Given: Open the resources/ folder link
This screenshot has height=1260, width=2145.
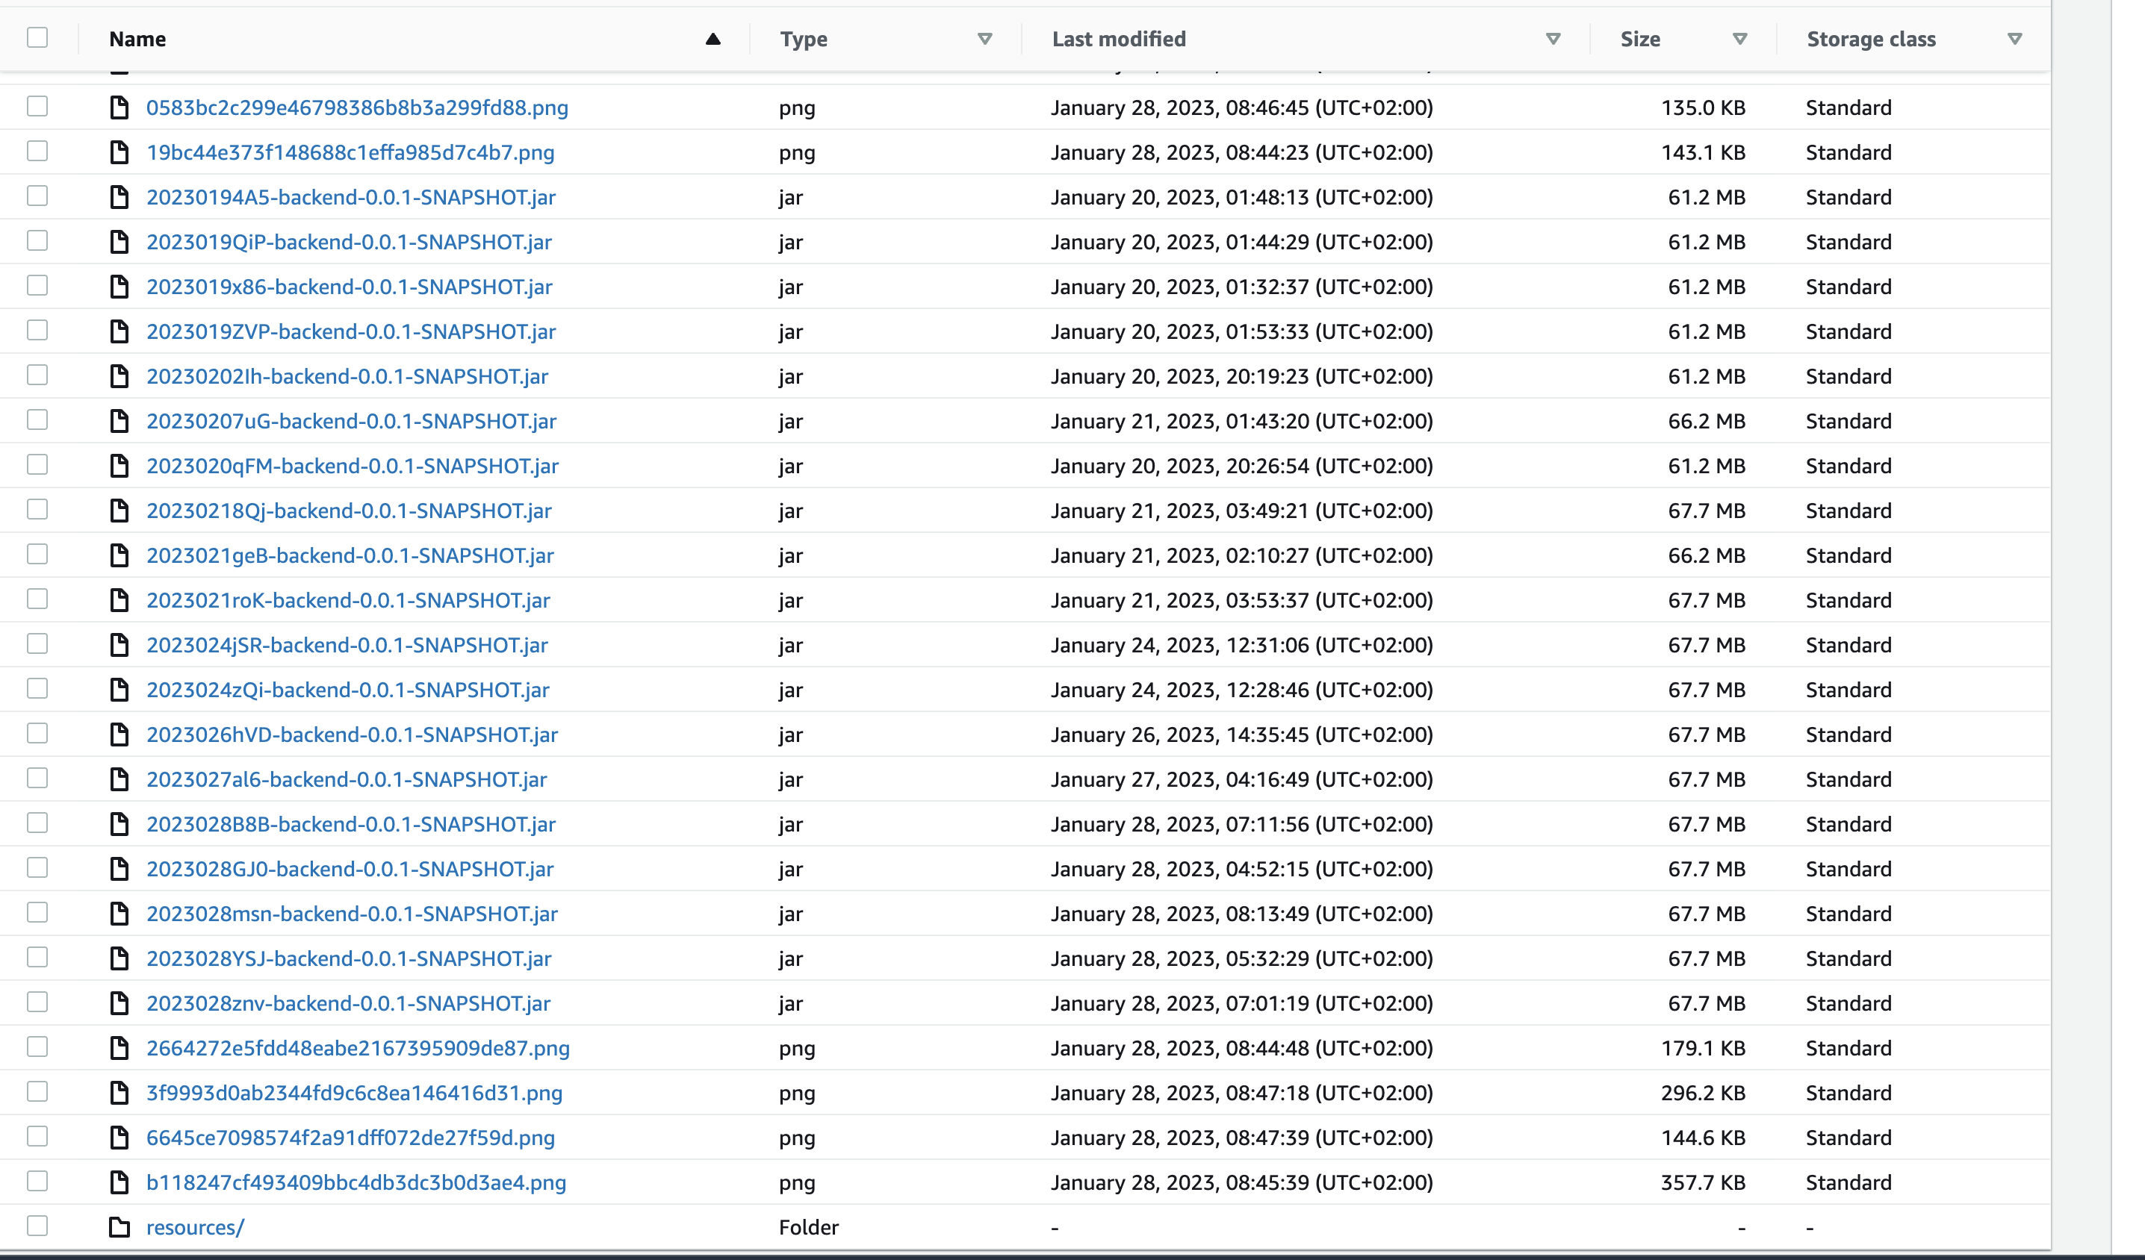Looking at the screenshot, I should [x=195, y=1227].
